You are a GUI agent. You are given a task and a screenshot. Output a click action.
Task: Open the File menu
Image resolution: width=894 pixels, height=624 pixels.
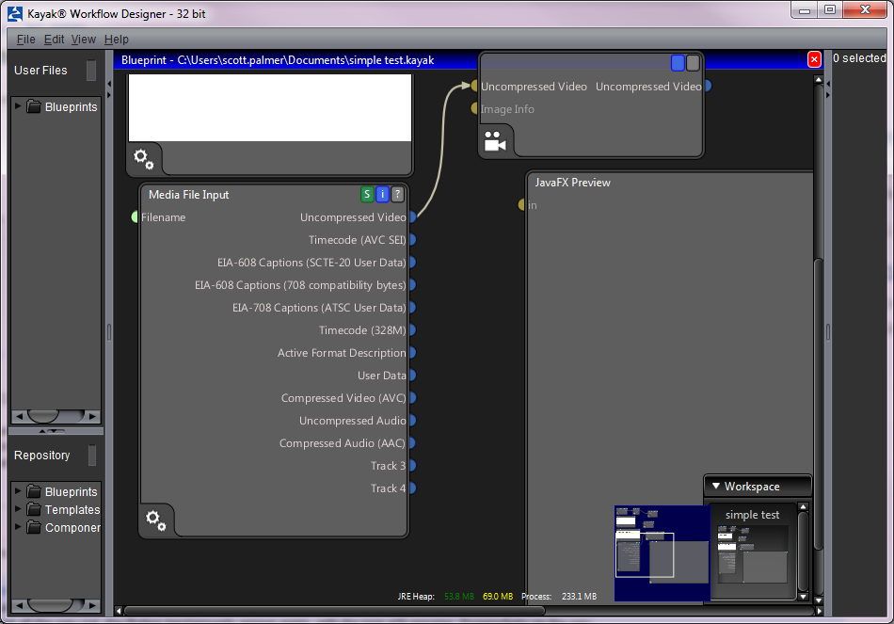pos(25,40)
